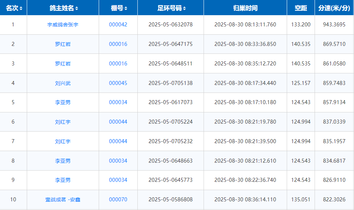This screenshot has height=210, width=354.
Task: Click the sort arrows beside 足环号码 header
Action: coord(184,8)
